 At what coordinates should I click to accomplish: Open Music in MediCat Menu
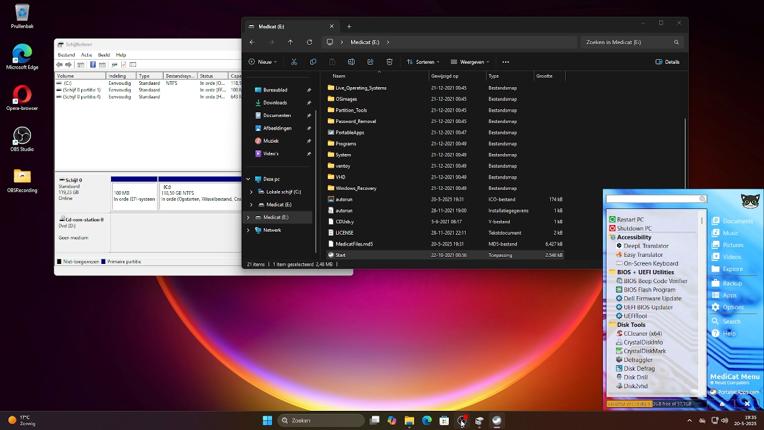coord(725,233)
